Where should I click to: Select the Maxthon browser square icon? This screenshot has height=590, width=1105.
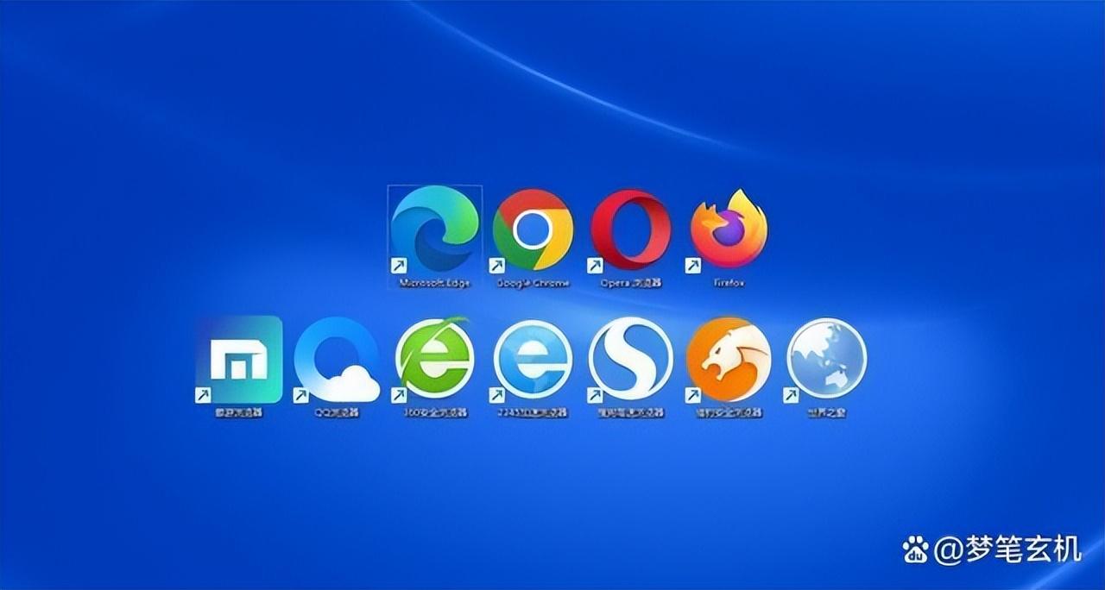coord(237,360)
